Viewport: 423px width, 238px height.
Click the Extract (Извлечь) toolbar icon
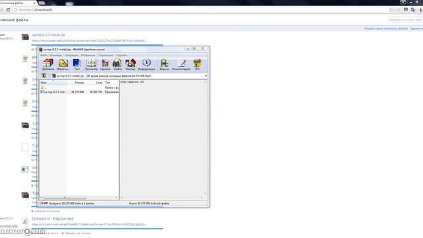coord(63,65)
